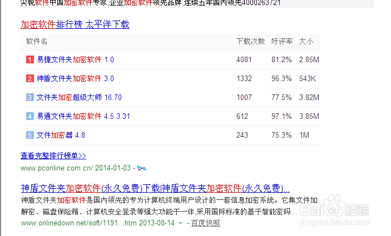
Task: Open 百度快照 cached page link
Action: 206,223
